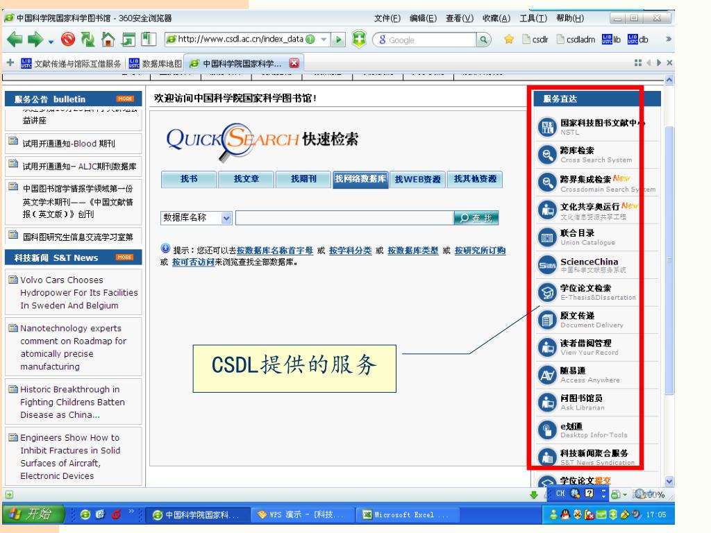
Task: Select the 找书 search tab
Action: point(189,179)
